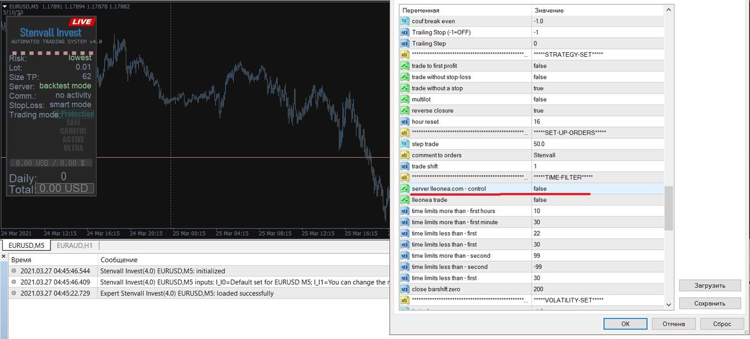Click the string icon on the TIME-FILTER separator row
750x339 pixels.
coord(405,177)
